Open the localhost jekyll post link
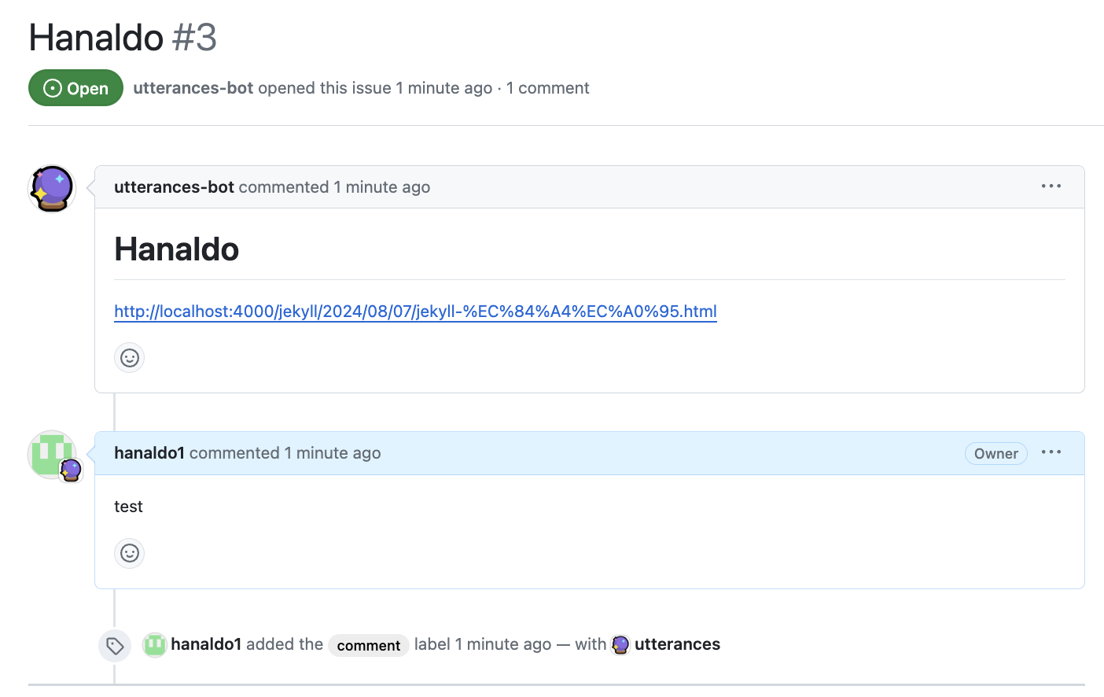Screen dimensions: 1104x697 (x=415, y=312)
